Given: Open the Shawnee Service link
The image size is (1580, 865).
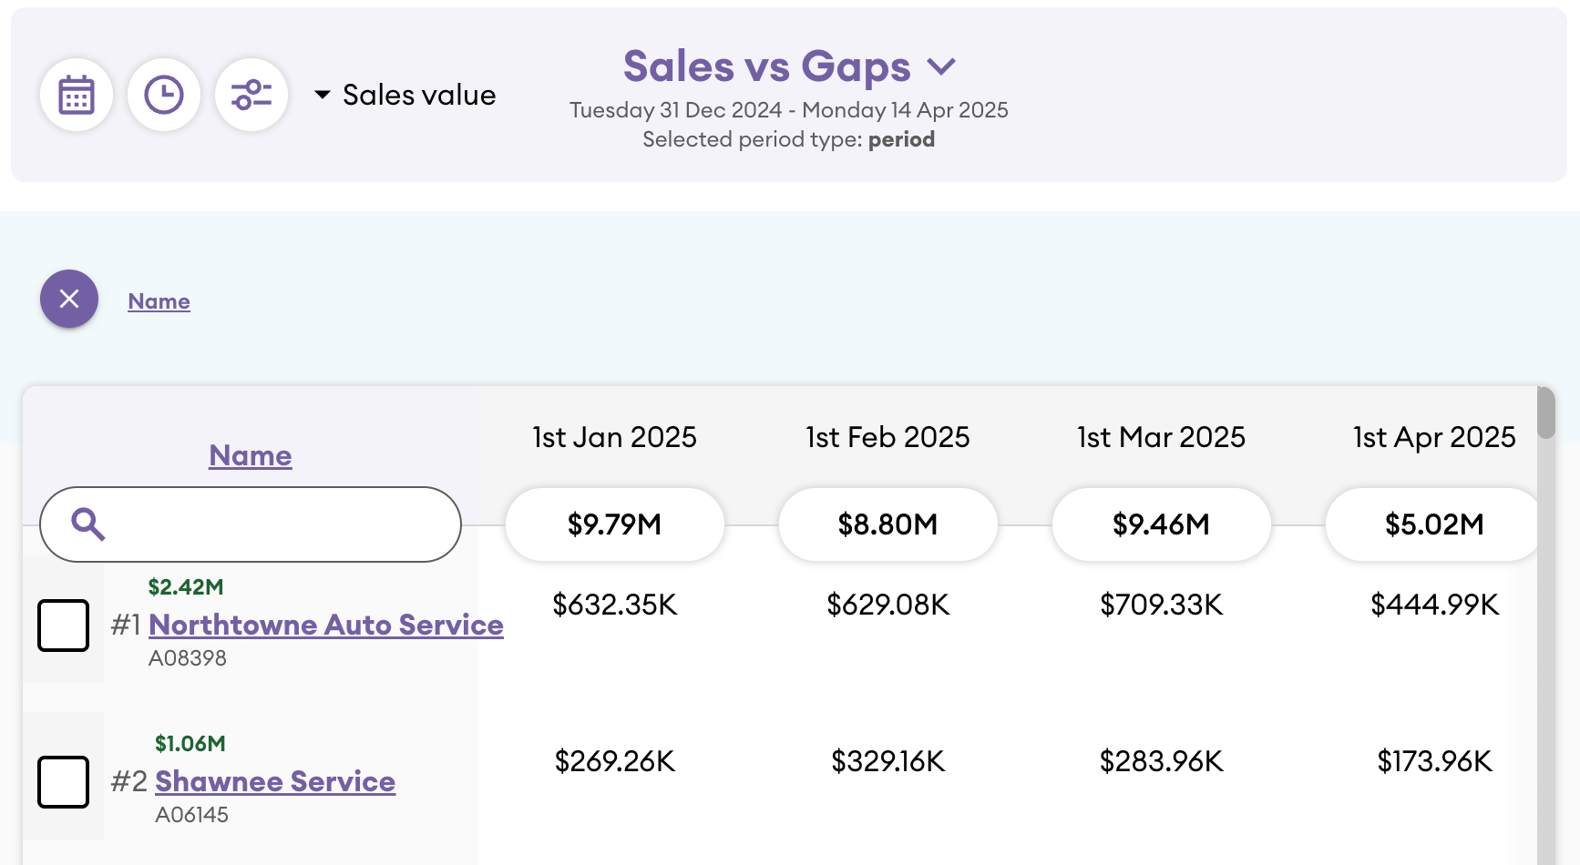Looking at the screenshot, I should pos(274,781).
